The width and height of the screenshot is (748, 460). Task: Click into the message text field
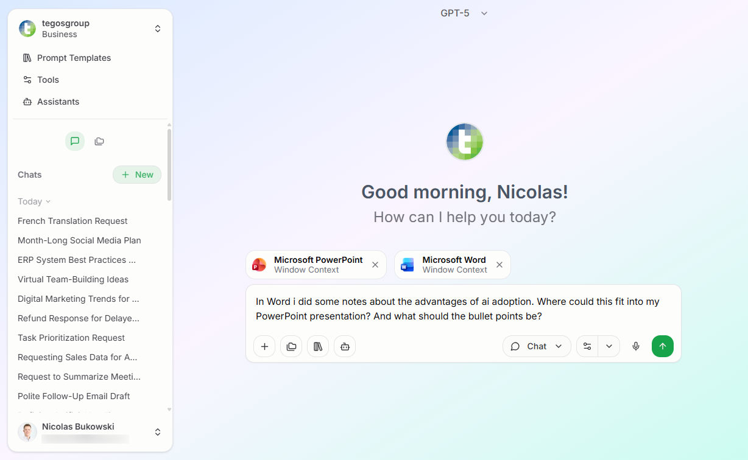tap(463, 309)
